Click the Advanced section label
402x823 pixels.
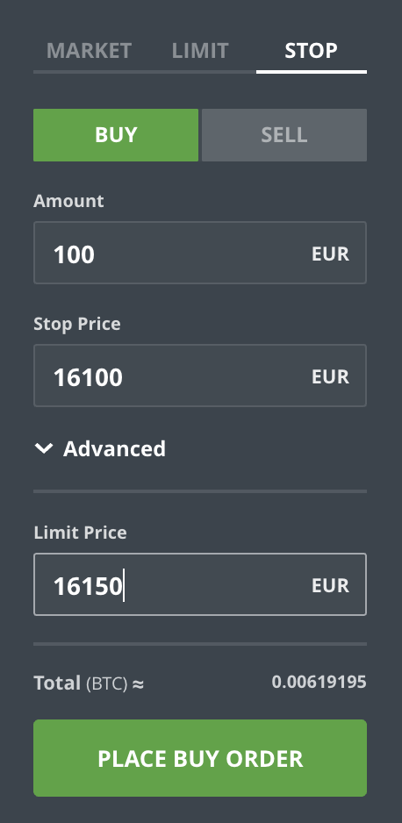click(x=114, y=448)
